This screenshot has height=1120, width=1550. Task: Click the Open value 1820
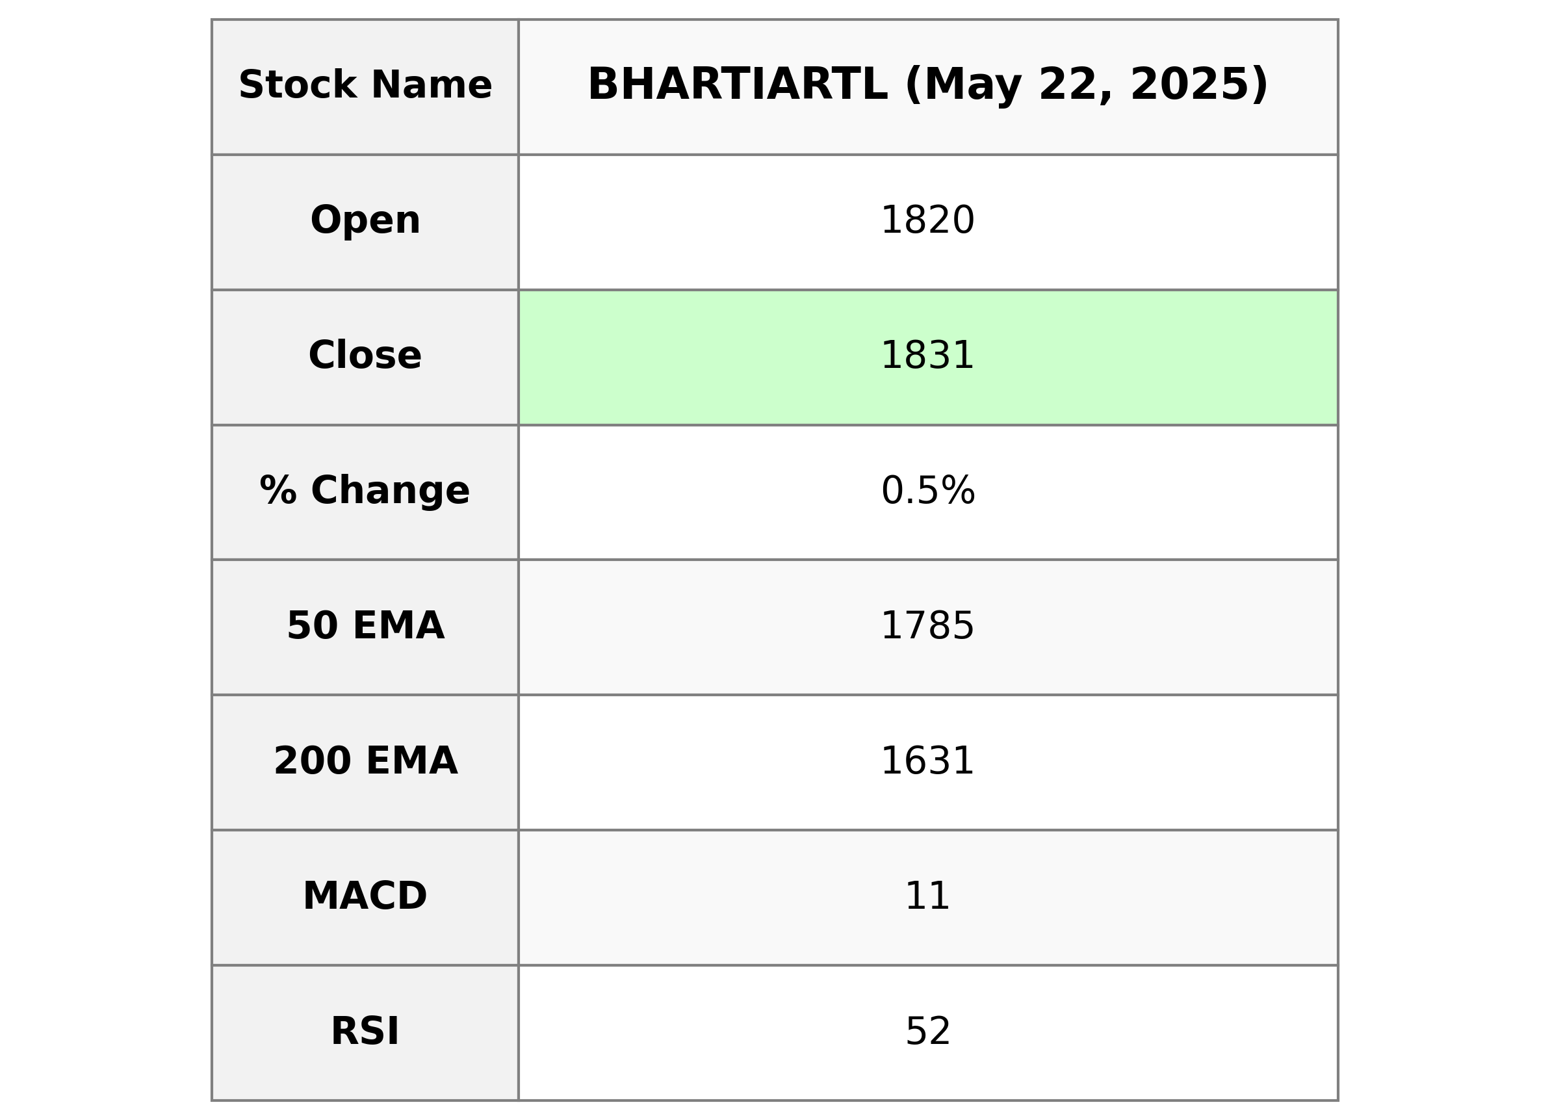tap(927, 221)
